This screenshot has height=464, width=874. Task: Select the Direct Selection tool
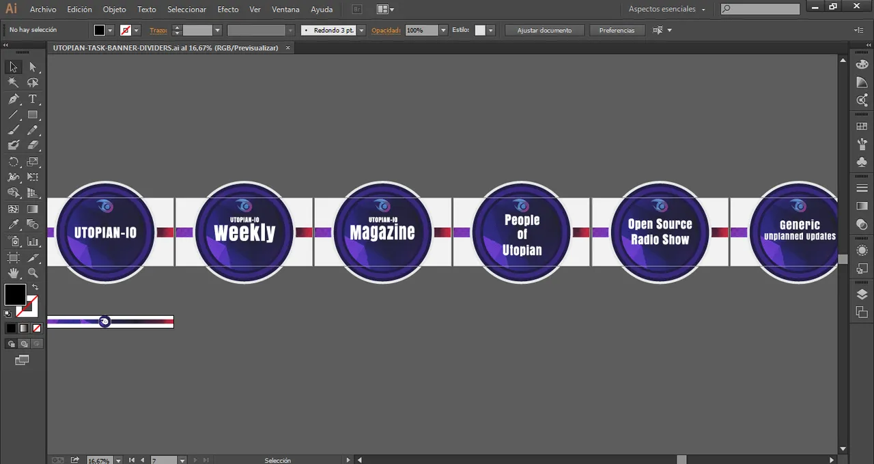click(32, 67)
